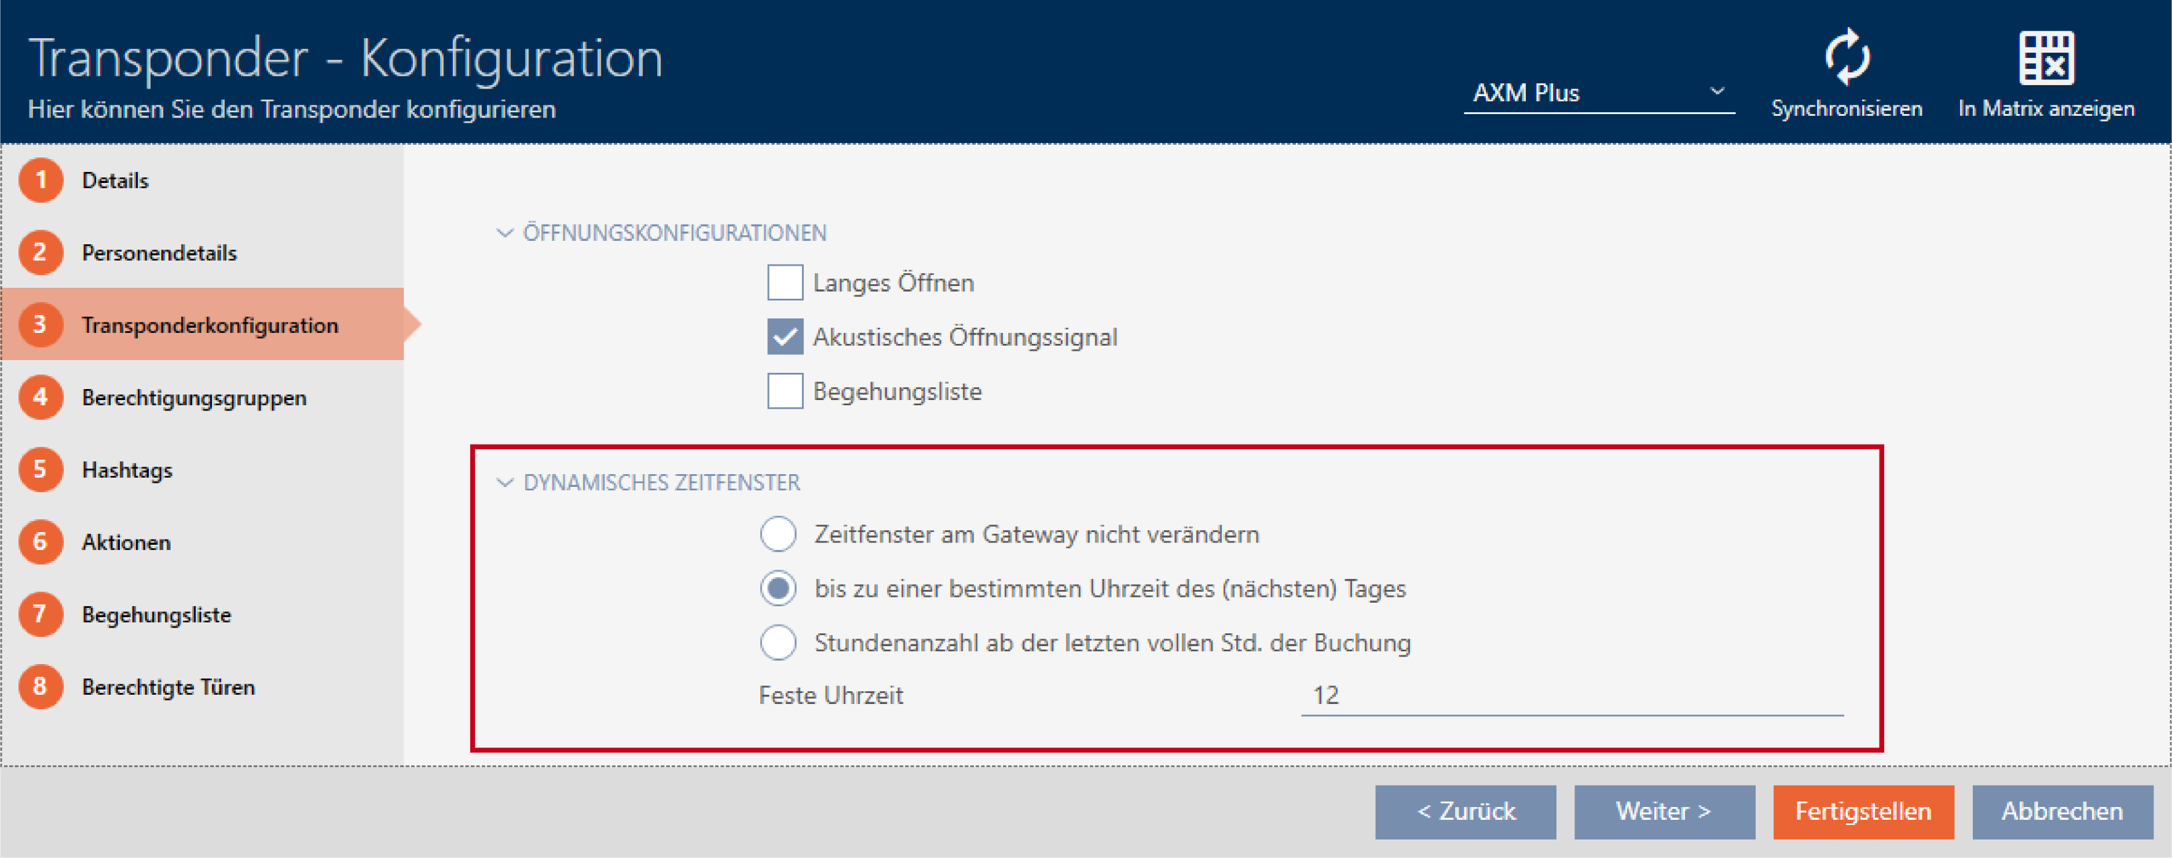Tick the Begehungsliste checkbox
2172x858 pixels.
[785, 391]
